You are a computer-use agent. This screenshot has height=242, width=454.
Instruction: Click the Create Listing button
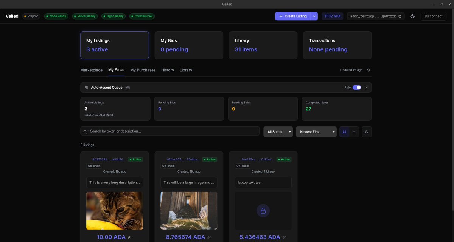293,16
